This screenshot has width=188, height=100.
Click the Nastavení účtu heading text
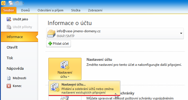click(99, 59)
